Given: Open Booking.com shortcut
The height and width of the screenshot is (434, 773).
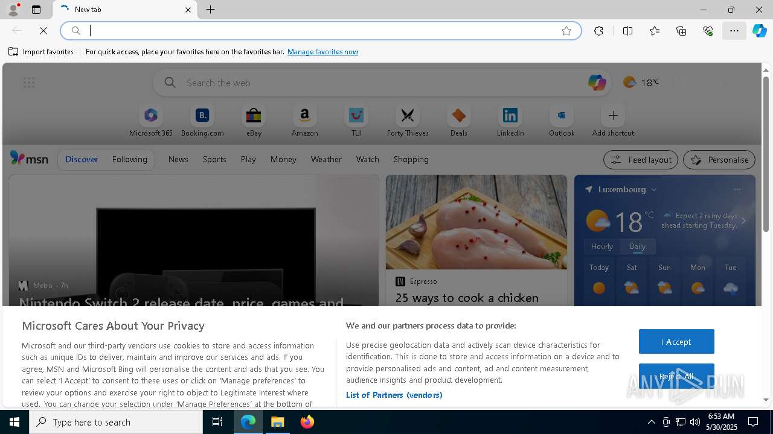Looking at the screenshot, I should coord(202,121).
